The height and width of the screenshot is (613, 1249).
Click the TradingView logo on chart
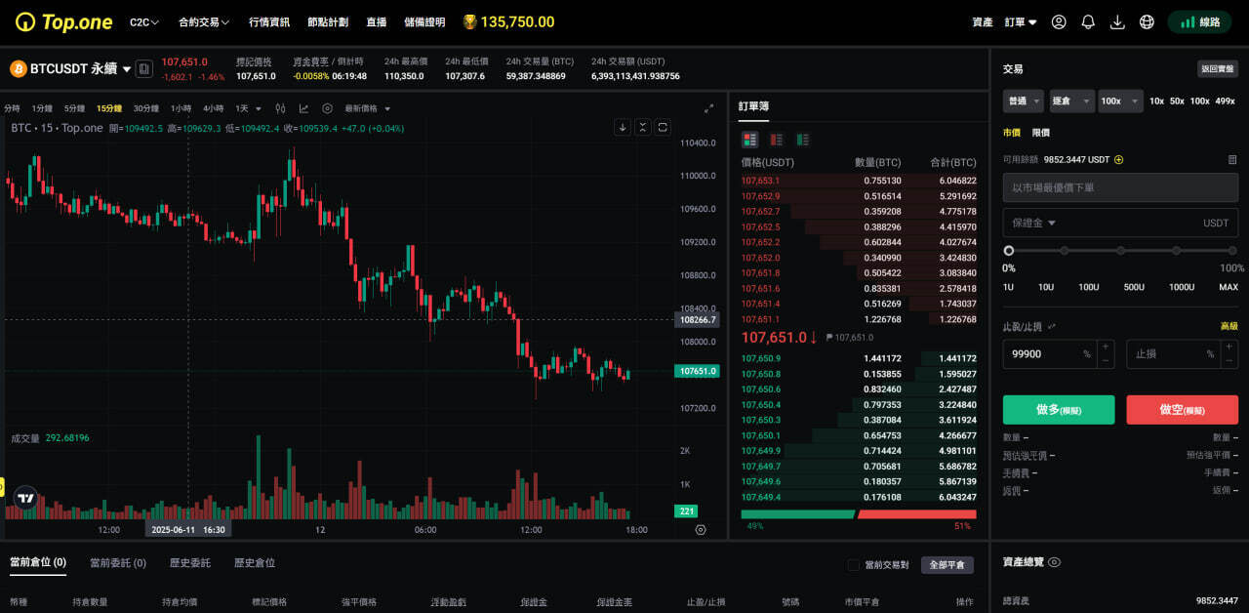[x=25, y=498]
